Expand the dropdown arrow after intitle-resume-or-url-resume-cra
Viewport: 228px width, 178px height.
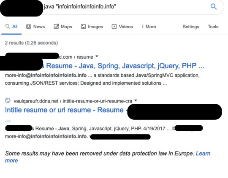click(x=136, y=100)
